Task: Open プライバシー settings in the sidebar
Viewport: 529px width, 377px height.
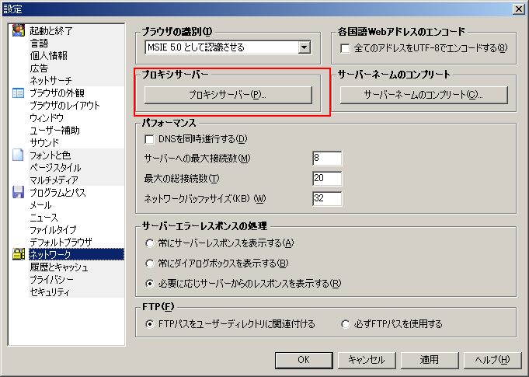Action: coord(51,280)
